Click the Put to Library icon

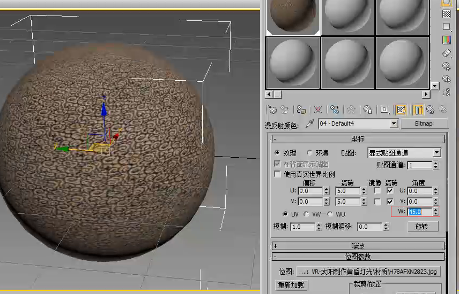(368, 110)
